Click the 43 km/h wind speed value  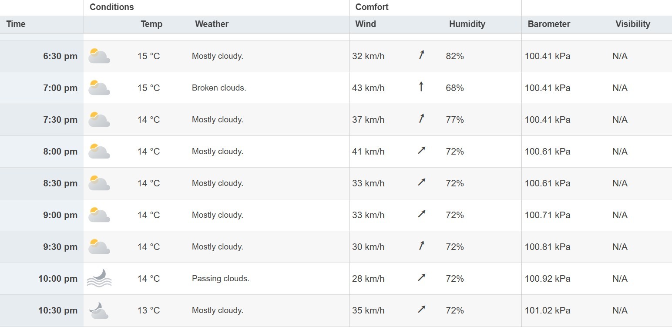click(x=368, y=88)
